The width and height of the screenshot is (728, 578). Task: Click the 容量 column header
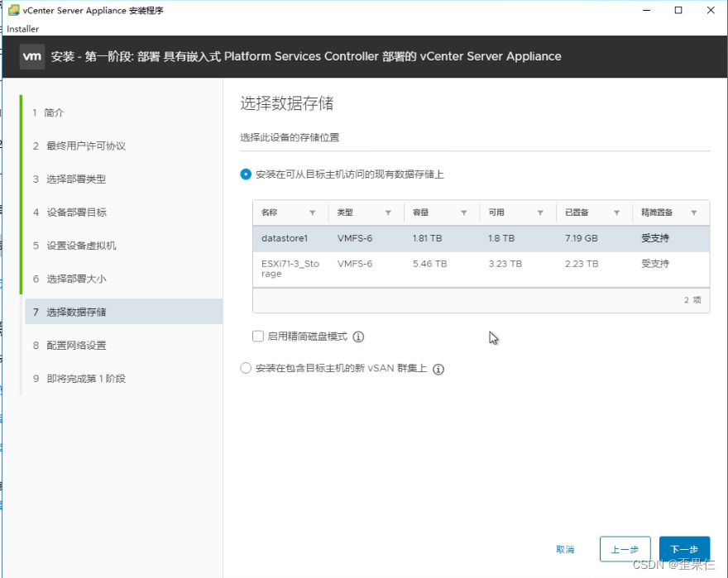(x=420, y=213)
